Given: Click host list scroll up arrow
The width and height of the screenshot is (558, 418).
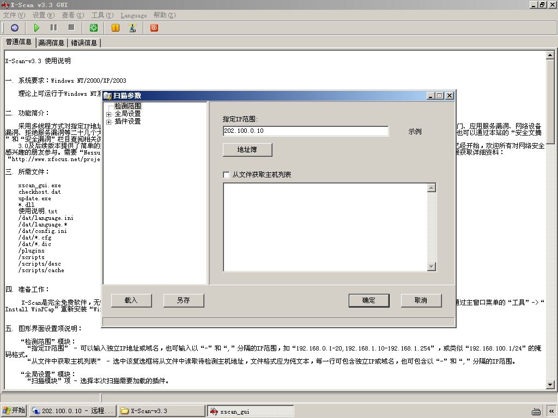Looking at the screenshot, I should click(x=432, y=188).
